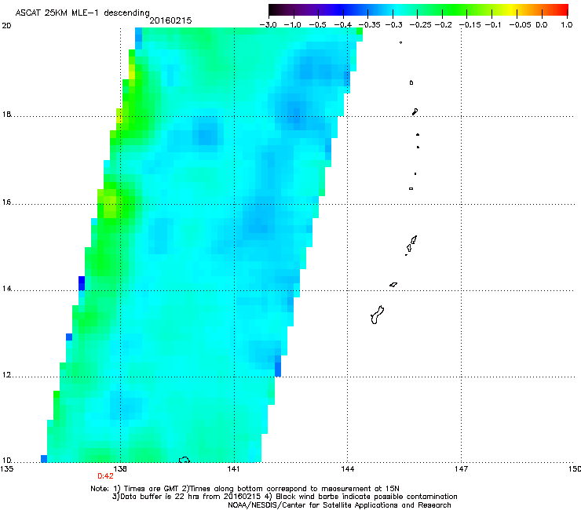The width and height of the screenshot is (581, 510).
Task: Click the -0.35 color bar label
Action: pyautogui.click(x=369, y=25)
